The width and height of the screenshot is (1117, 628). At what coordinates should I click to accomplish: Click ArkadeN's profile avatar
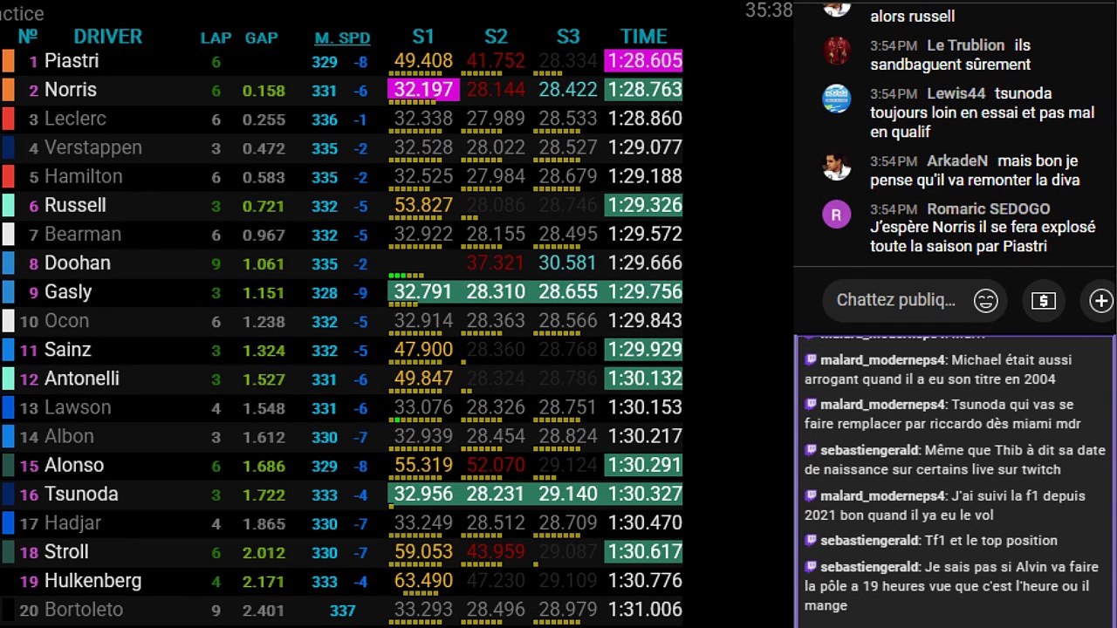[837, 166]
